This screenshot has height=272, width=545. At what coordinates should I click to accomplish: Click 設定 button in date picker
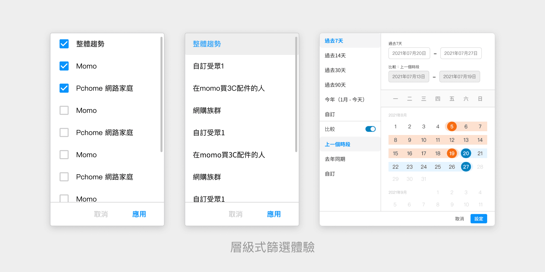pos(478,219)
